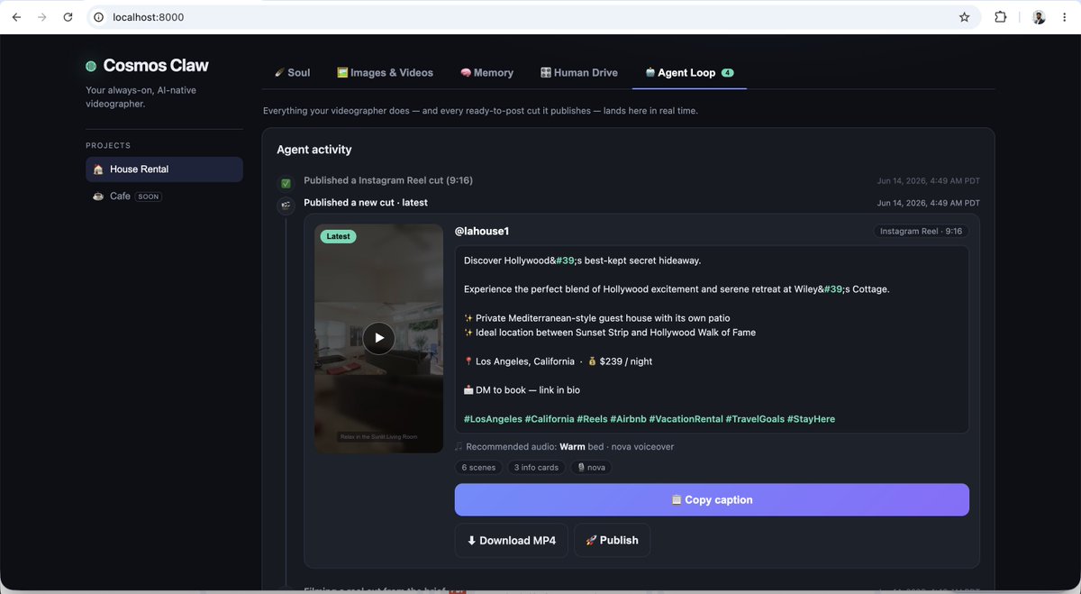1081x594 pixels.
Task: Click the coffee cup icon beside Cafe
Action: tap(98, 196)
